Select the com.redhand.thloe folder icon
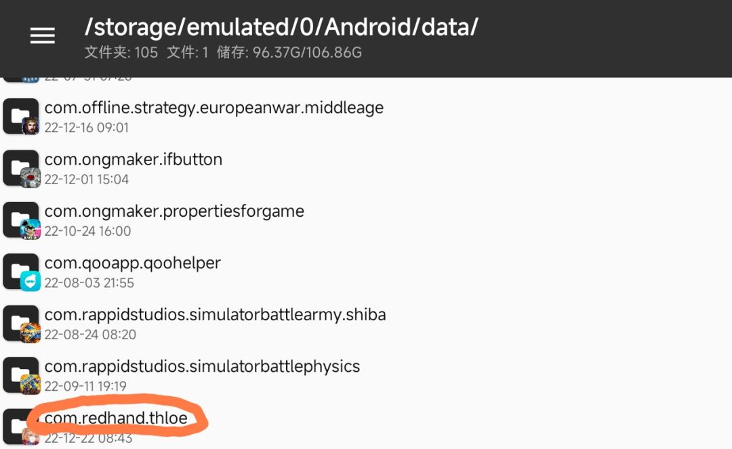 click(20, 427)
